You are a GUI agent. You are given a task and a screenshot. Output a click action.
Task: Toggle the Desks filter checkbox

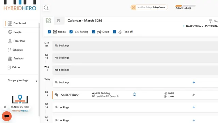click(x=94, y=32)
